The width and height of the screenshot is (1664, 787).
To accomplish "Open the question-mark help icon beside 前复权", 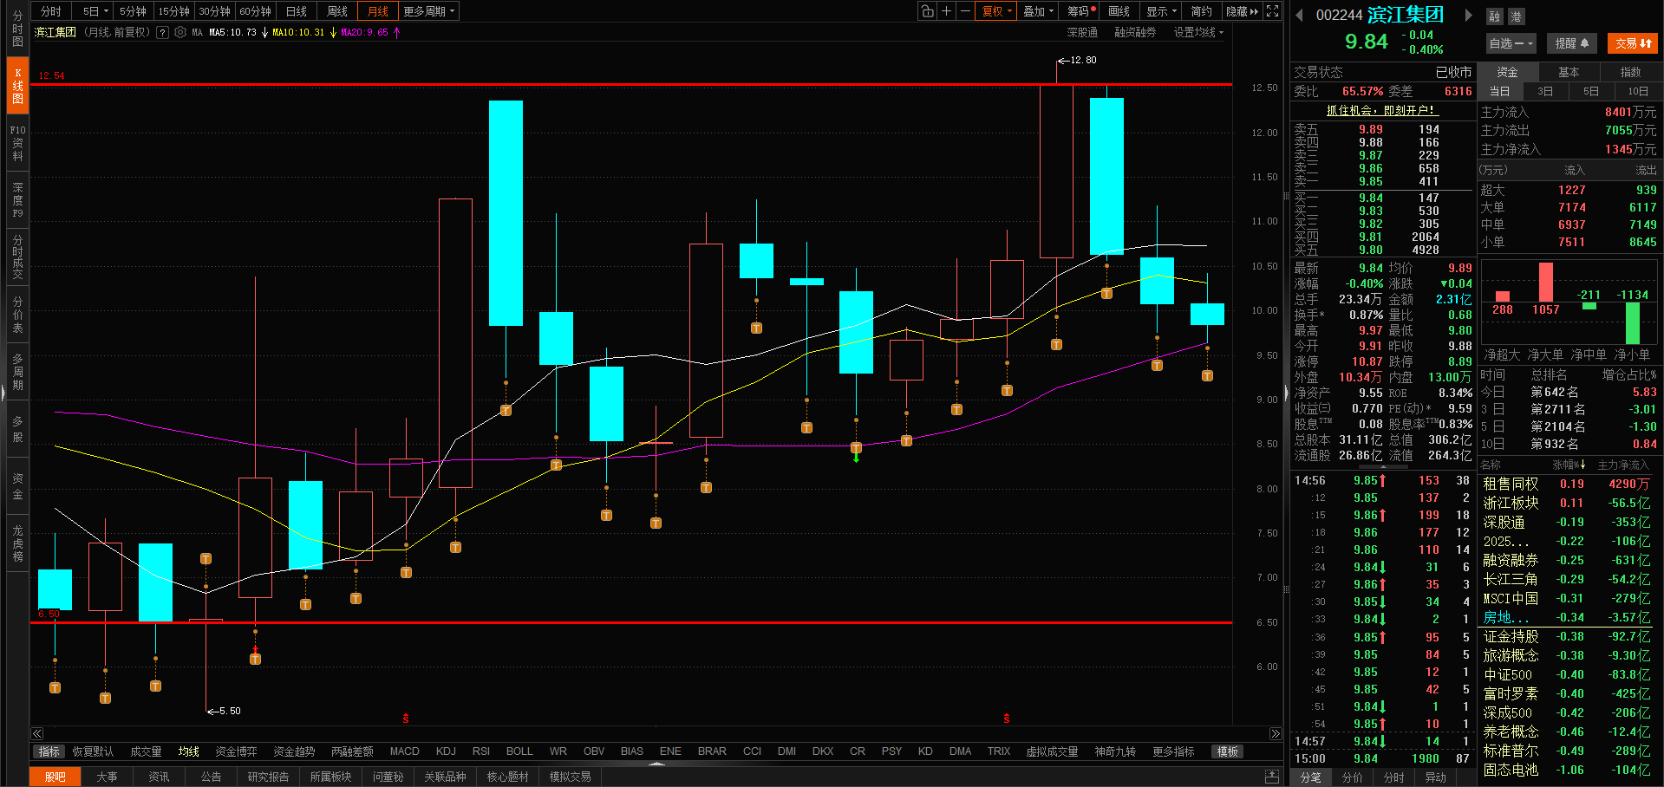I will pos(162,32).
